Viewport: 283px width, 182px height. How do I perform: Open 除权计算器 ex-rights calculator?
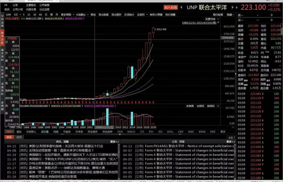coord(156,15)
